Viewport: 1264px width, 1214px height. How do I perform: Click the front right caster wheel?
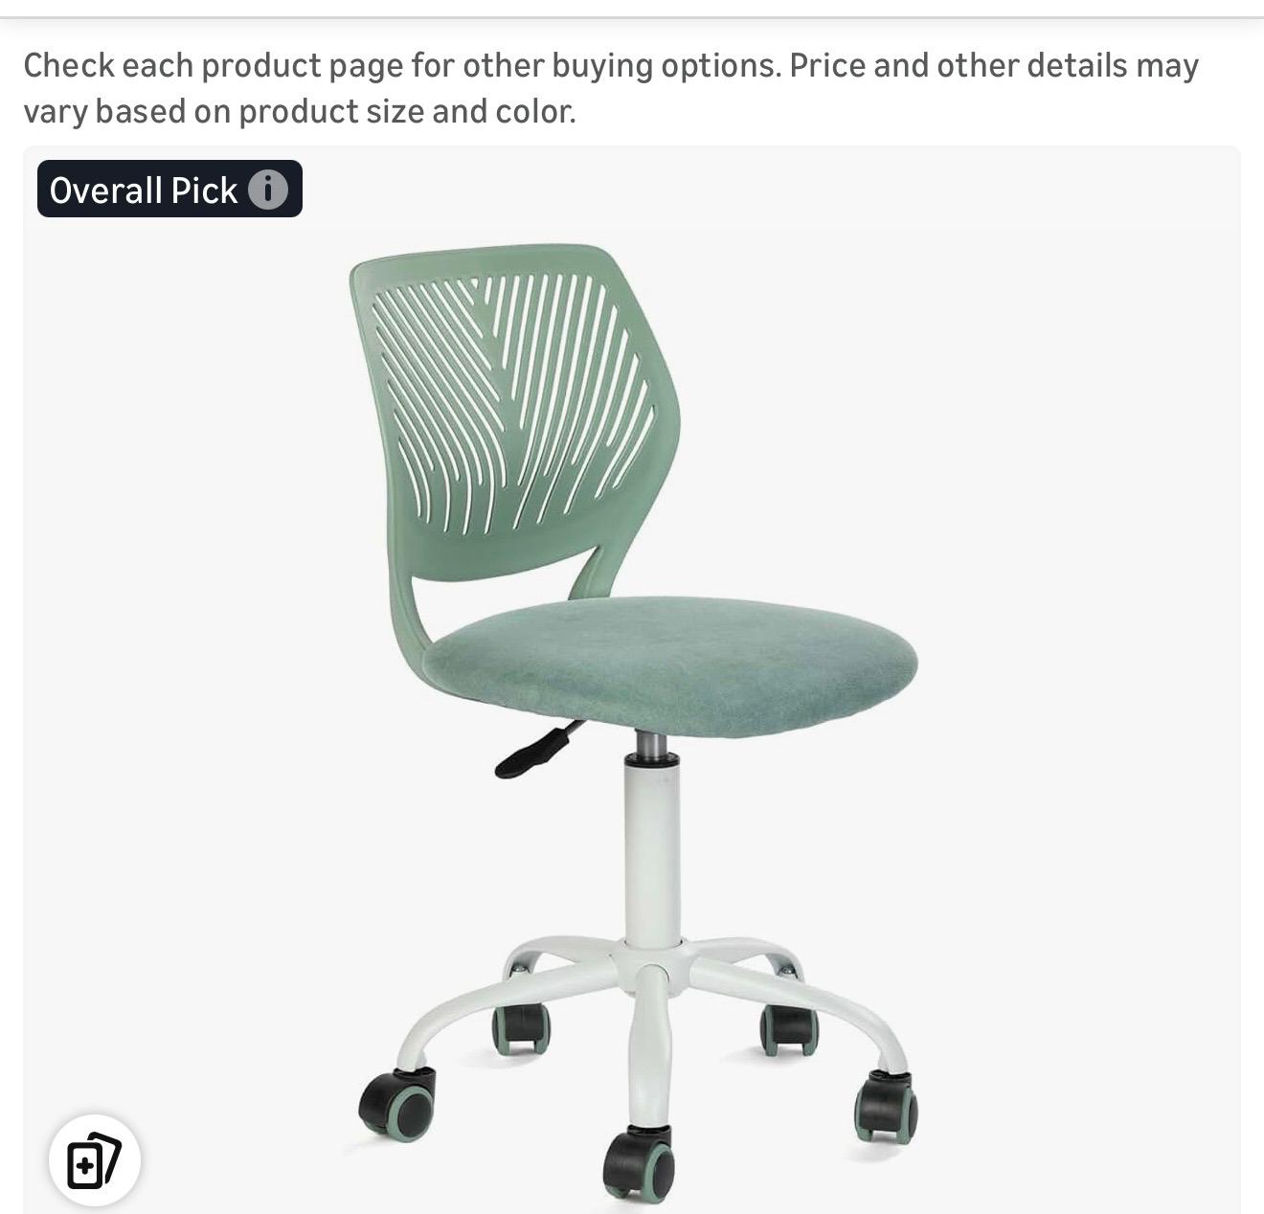point(886,1108)
